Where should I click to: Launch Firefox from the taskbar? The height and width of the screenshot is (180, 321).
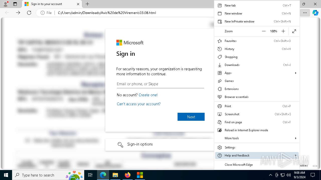pos(127,175)
